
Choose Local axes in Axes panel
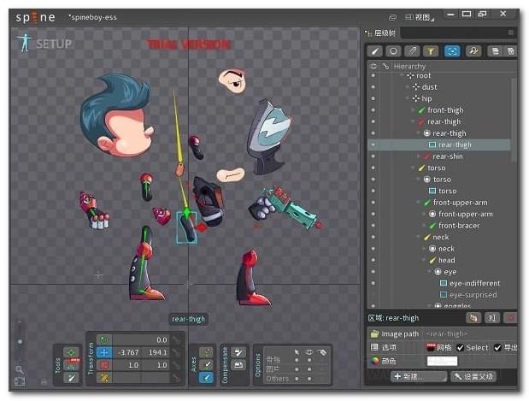pyautogui.click(x=206, y=352)
